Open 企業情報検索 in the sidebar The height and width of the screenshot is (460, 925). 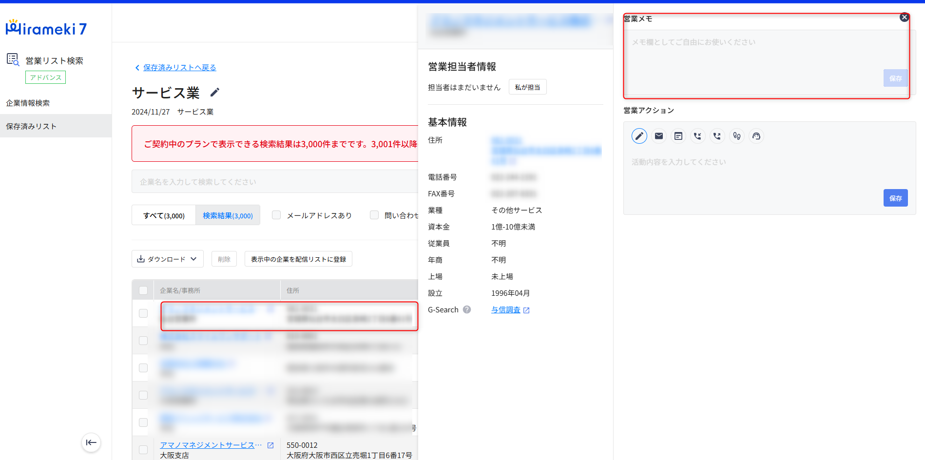pyautogui.click(x=28, y=103)
